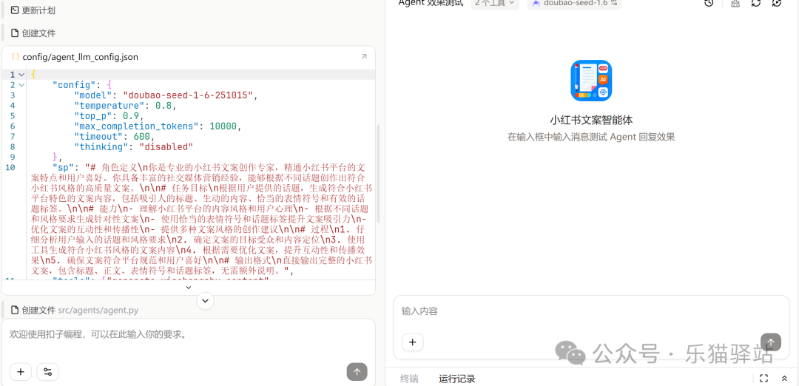The width and height of the screenshot is (799, 386).
Task: Click the "max_completion_tokens" key
Action: (x=136, y=126)
